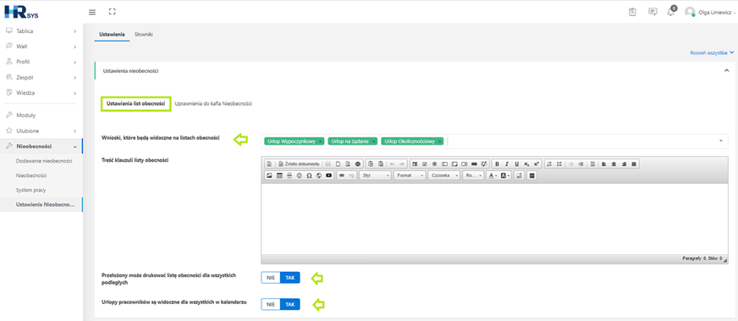
Task: Open System pracy in sidebar
Action: click(30, 191)
